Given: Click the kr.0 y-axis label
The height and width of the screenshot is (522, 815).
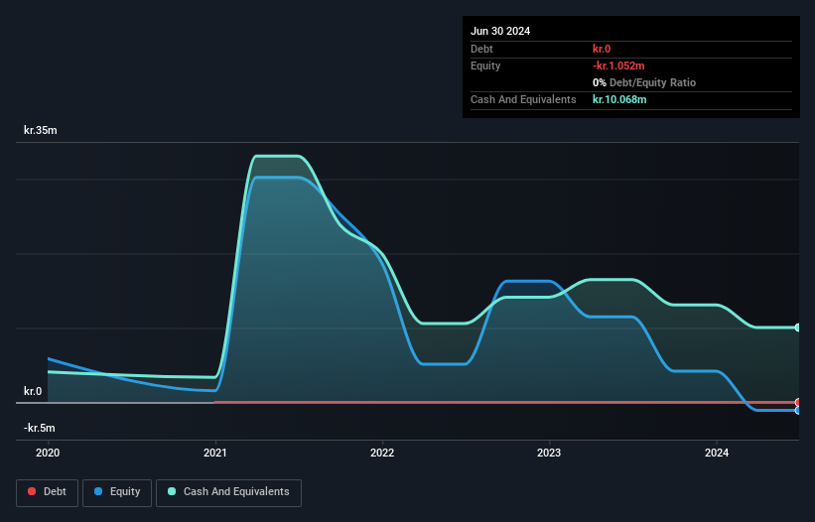Looking at the screenshot, I should [33, 391].
